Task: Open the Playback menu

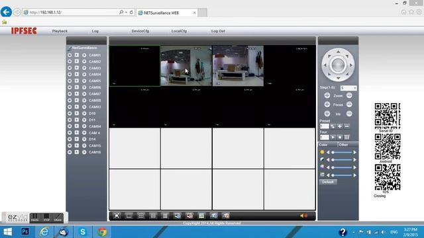Action: click(x=60, y=31)
